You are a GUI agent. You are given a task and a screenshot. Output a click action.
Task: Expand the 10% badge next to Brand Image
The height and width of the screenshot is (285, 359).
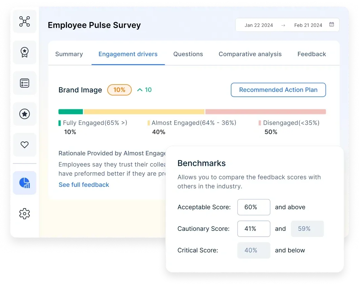pos(119,90)
